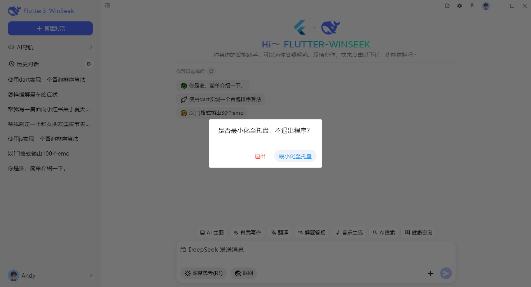Select the 音乐生成 quick action
This screenshot has width=531, height=287.
(349, 232)
